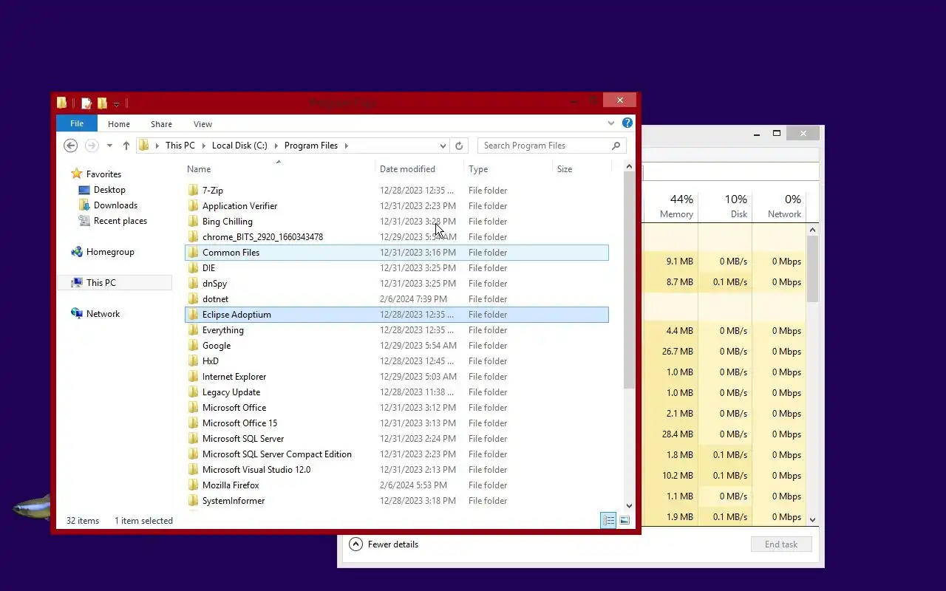
Task: Switch to Details view icon in status bar
Action: coord(608,521)
